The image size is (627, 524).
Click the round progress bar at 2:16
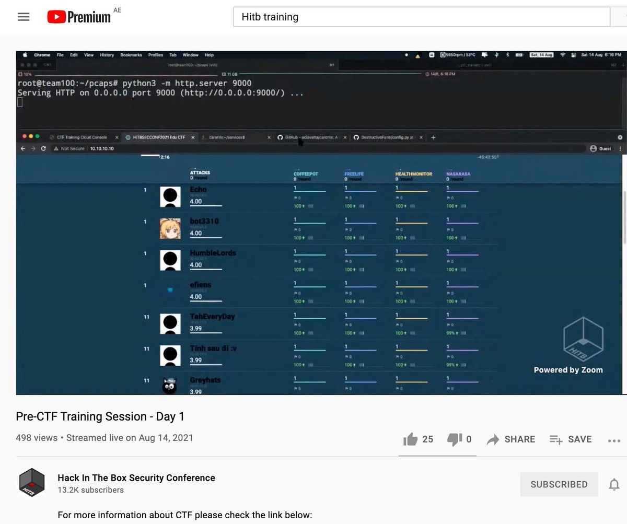[150, 155]
